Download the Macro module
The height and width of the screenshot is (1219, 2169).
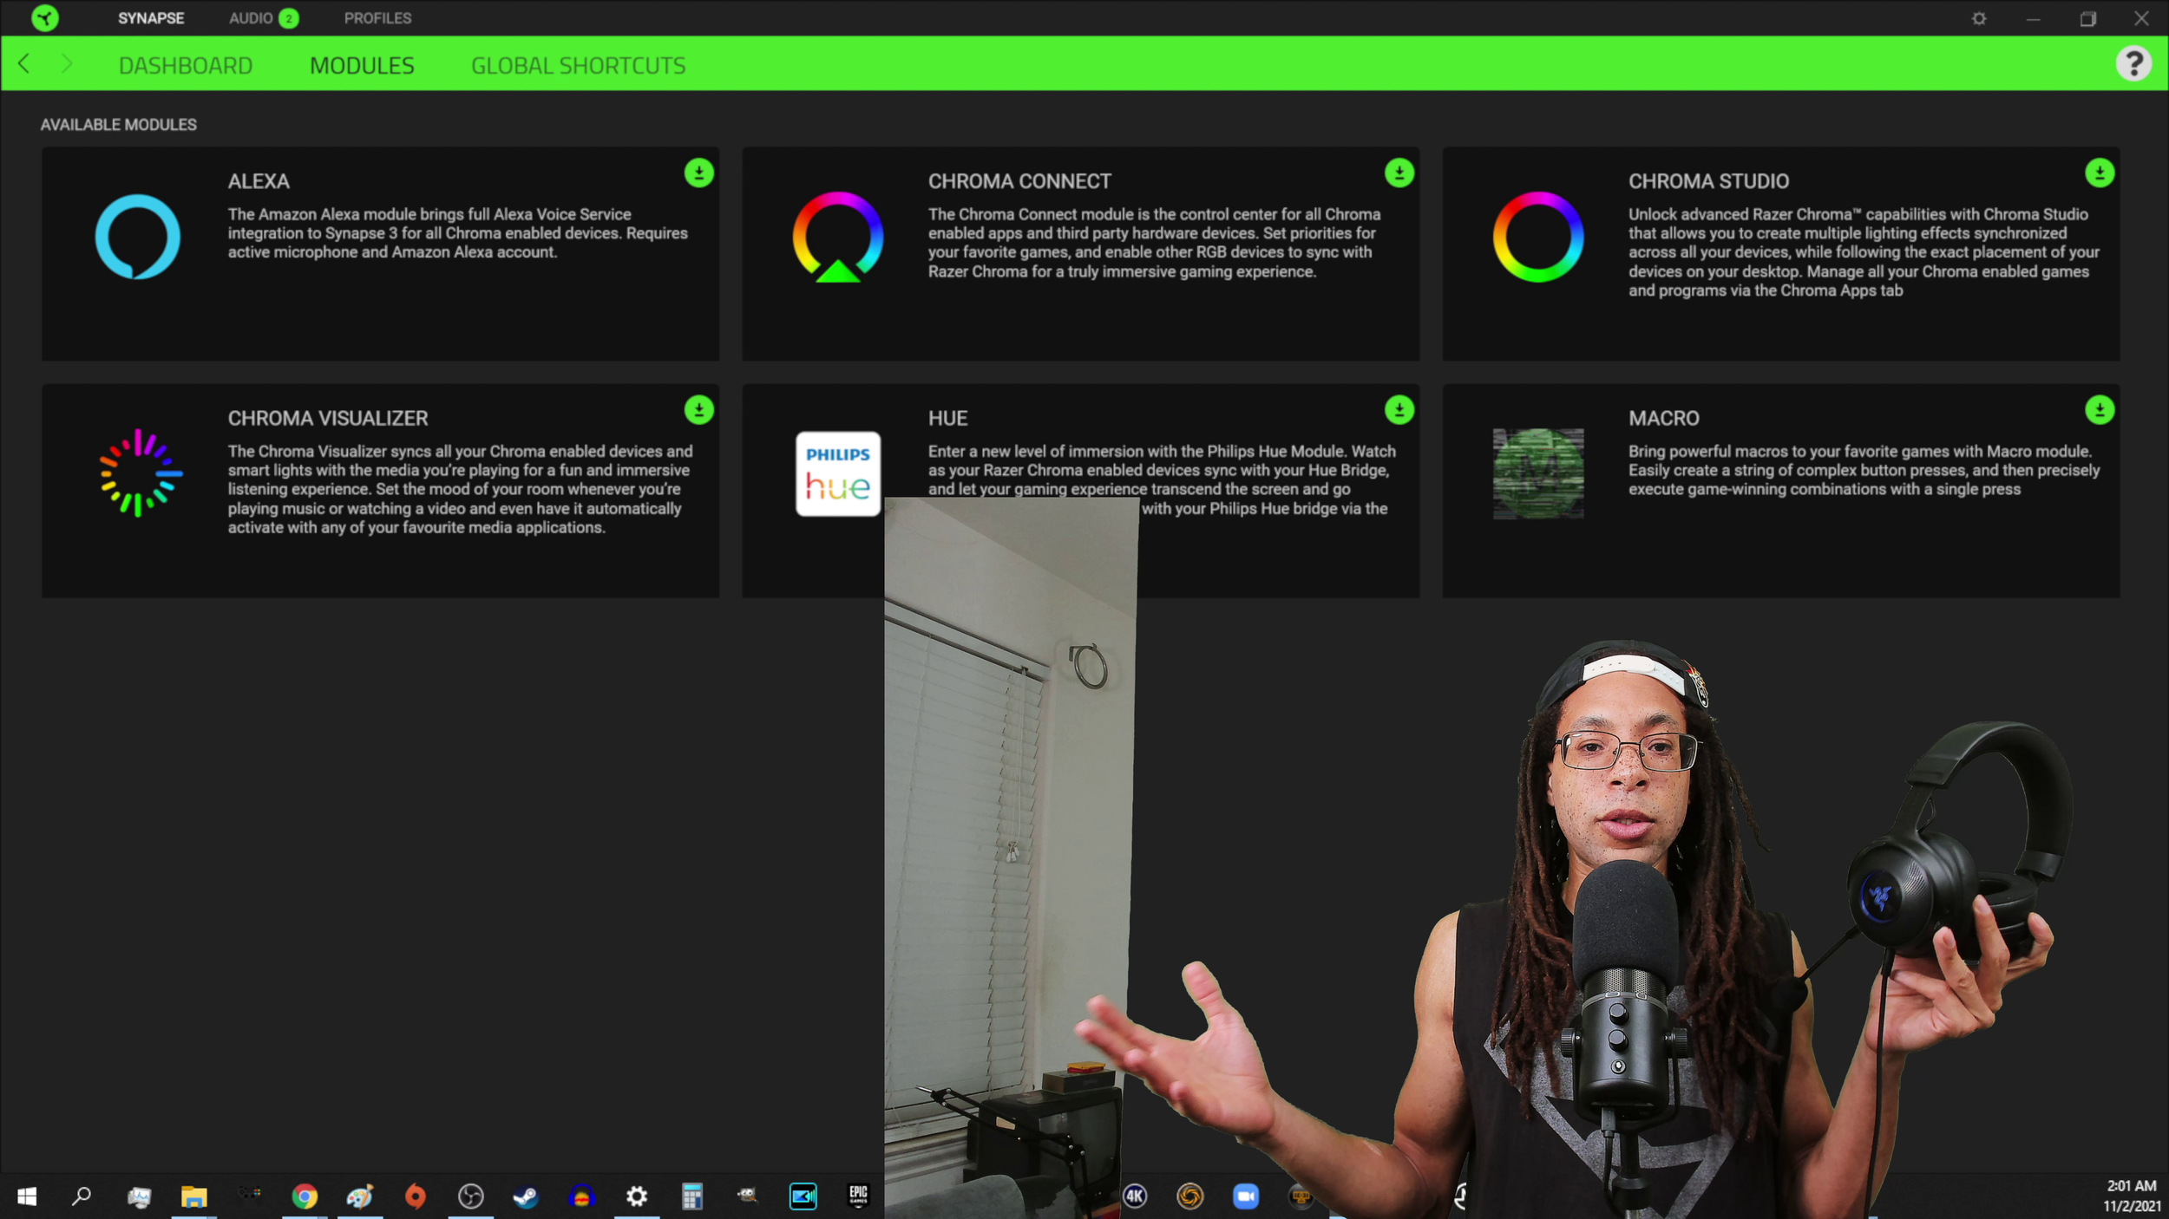pos(2099,410)
